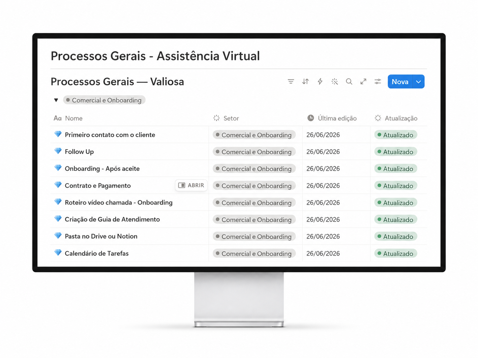Image resolution: width=478 pixels, height=358 pixels.
Task: Click Atualizado status in Criação de Guia row
Action: [x=395, y=220]
